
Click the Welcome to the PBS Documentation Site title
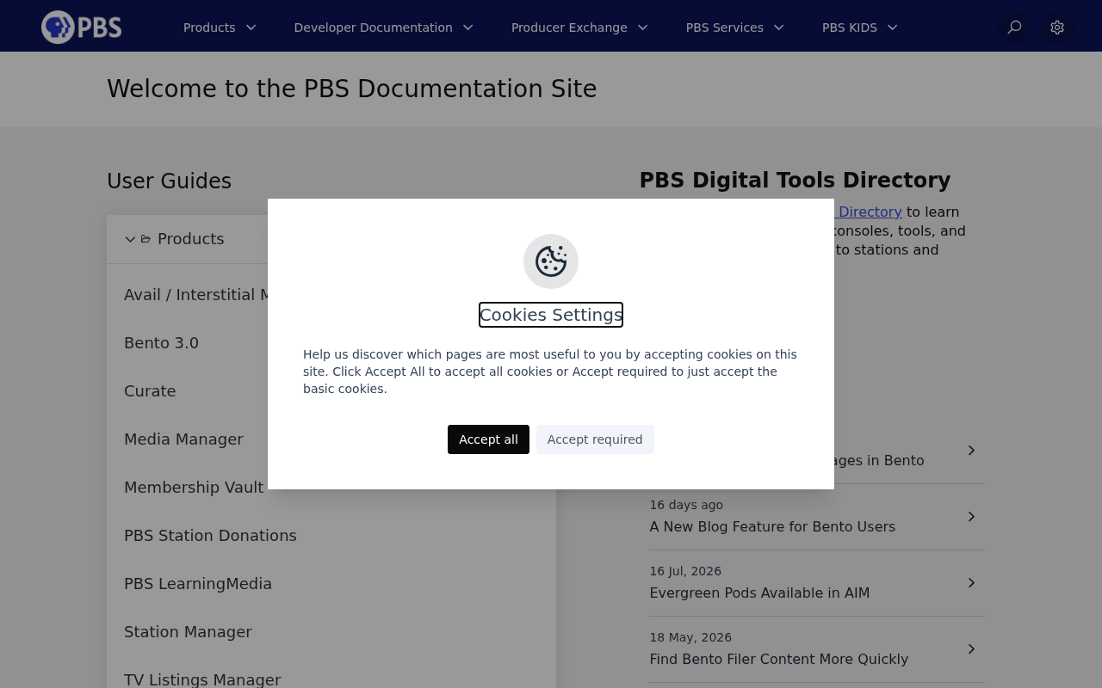pyautogui.click(x=352, y=89)
